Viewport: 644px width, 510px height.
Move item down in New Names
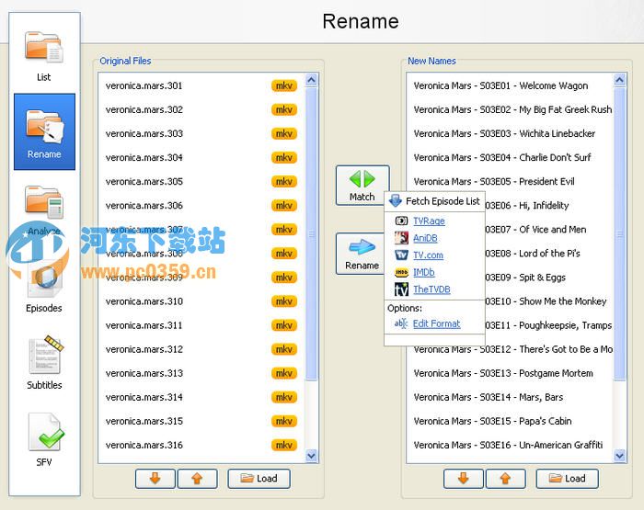(x=464, y=479)
